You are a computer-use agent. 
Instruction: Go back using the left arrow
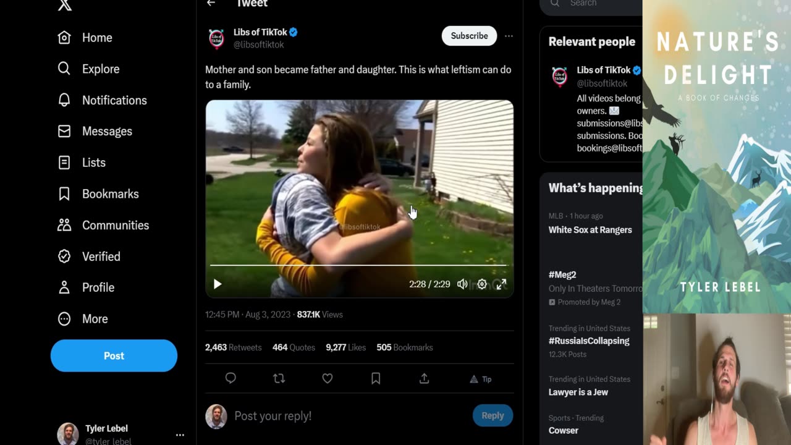pos(211,3)
